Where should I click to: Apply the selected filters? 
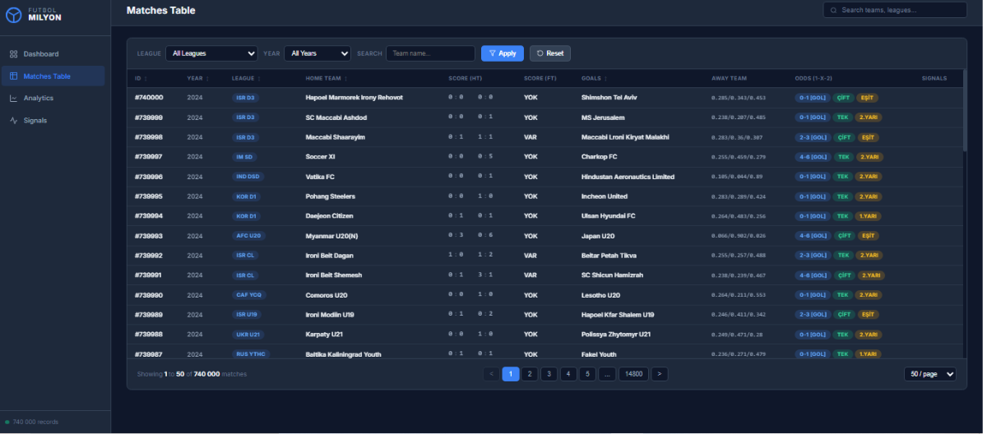point(503,53)
